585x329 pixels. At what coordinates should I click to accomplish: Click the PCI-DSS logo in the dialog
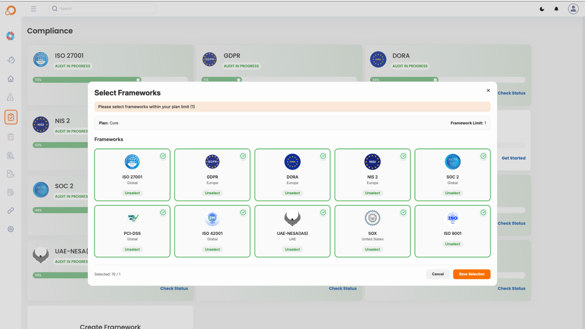(132, 218)
